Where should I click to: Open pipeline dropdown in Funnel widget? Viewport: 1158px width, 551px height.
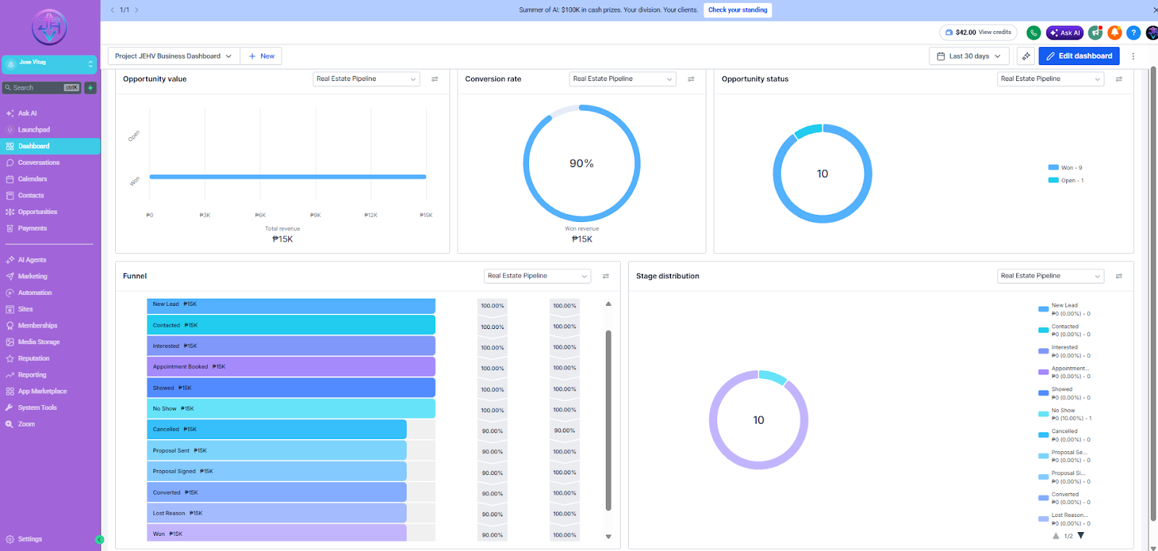[x=538, y=276]
